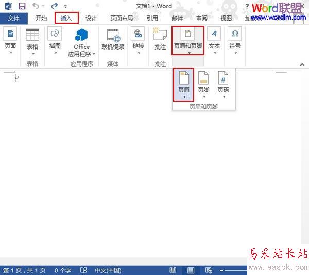Click the Word application logo icon
309x275 pixels.
pos(8,6)
